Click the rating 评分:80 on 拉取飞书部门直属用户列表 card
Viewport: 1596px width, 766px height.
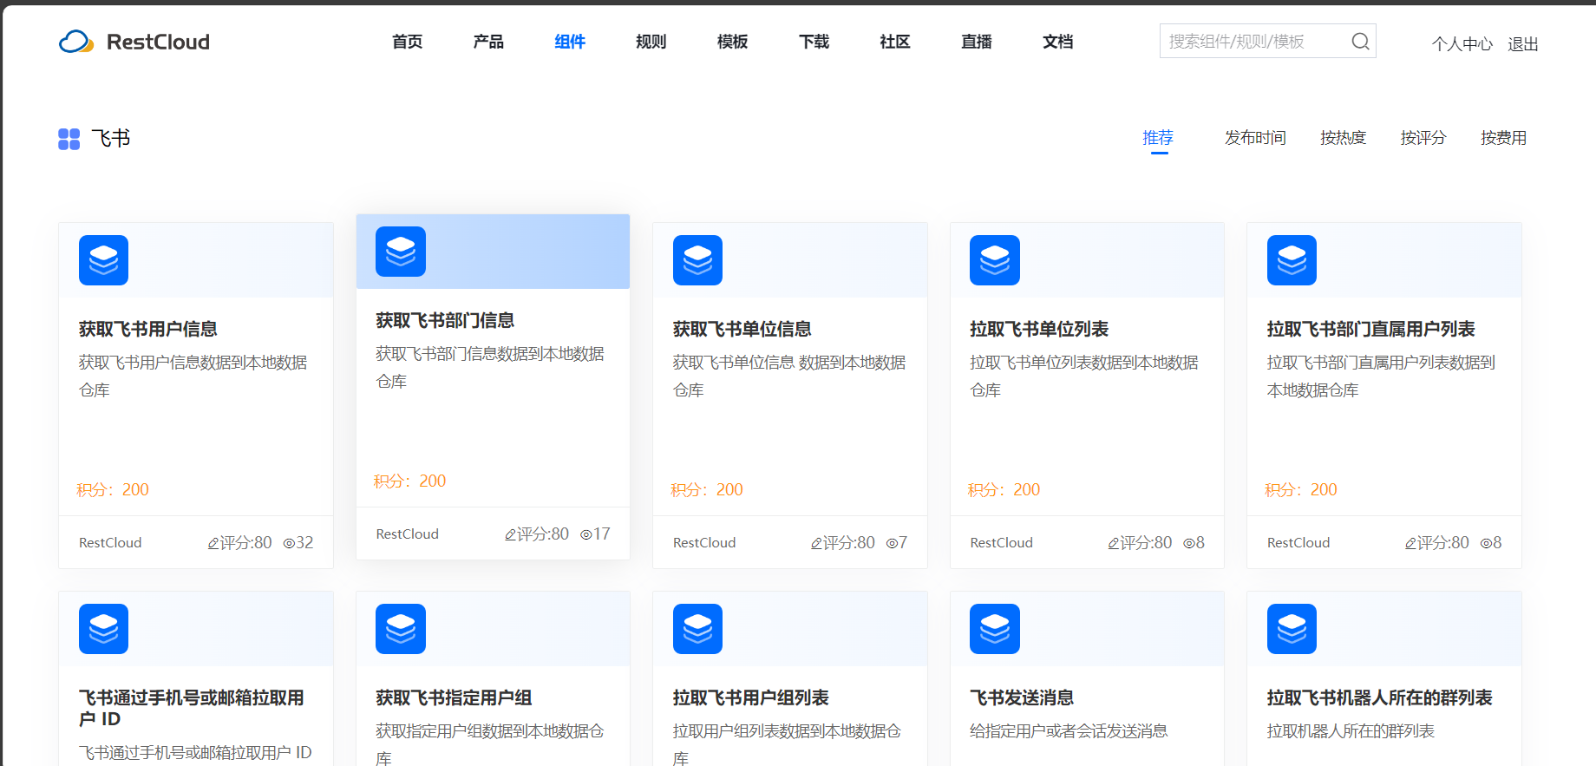click(1437, 543)
